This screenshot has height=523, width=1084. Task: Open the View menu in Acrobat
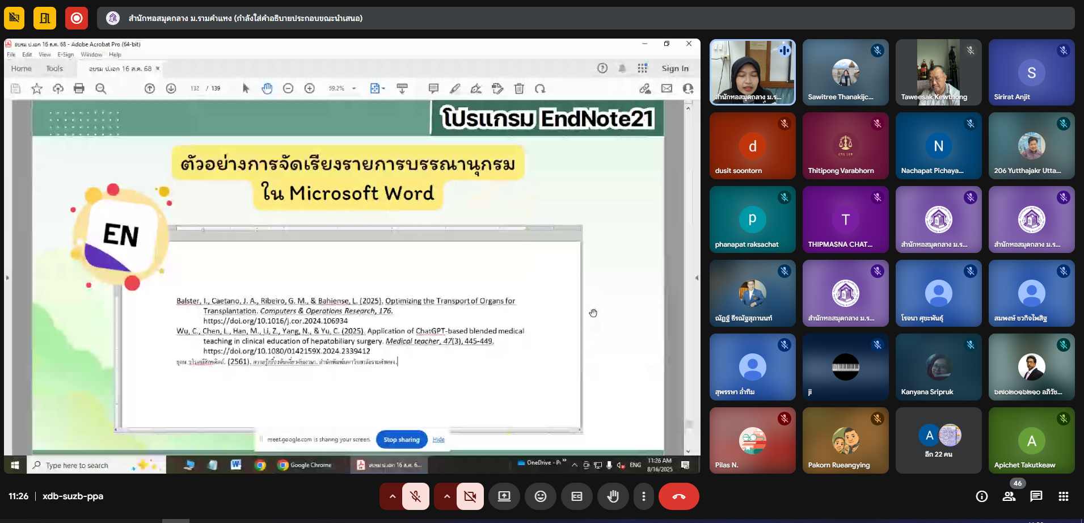pos(45,54)
